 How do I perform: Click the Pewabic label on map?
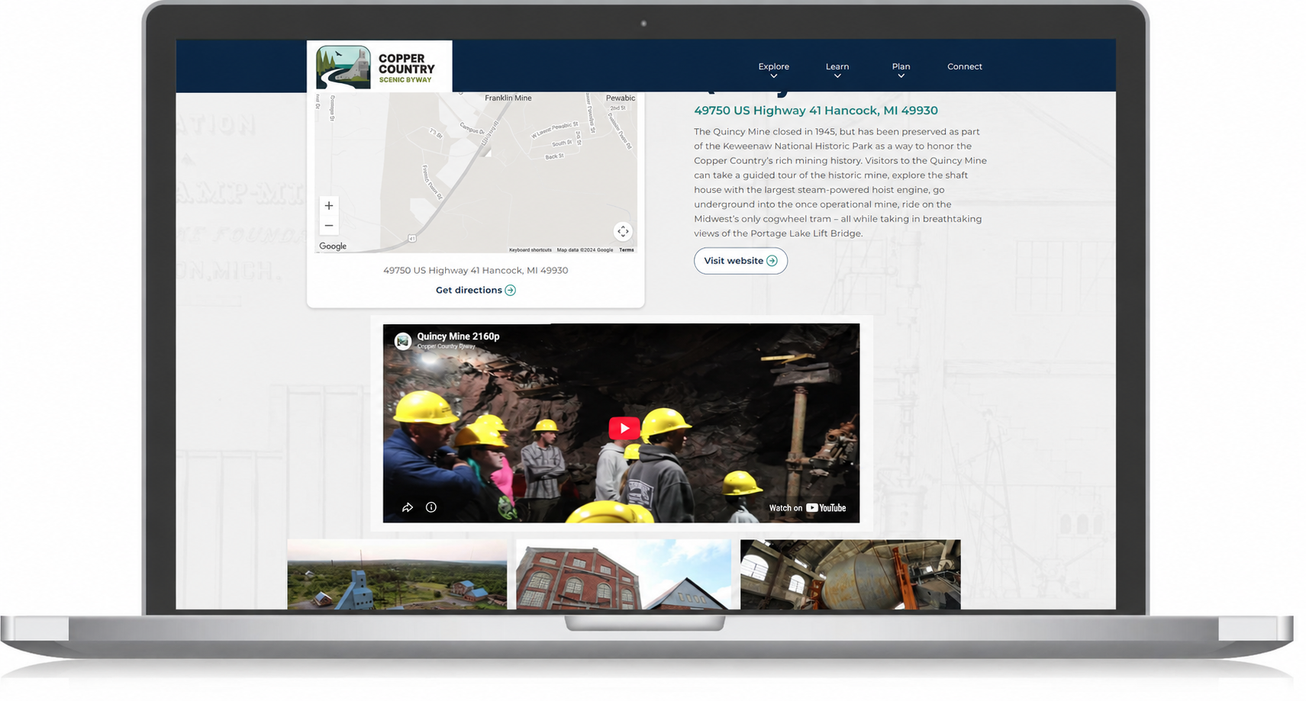pos(621,98)
